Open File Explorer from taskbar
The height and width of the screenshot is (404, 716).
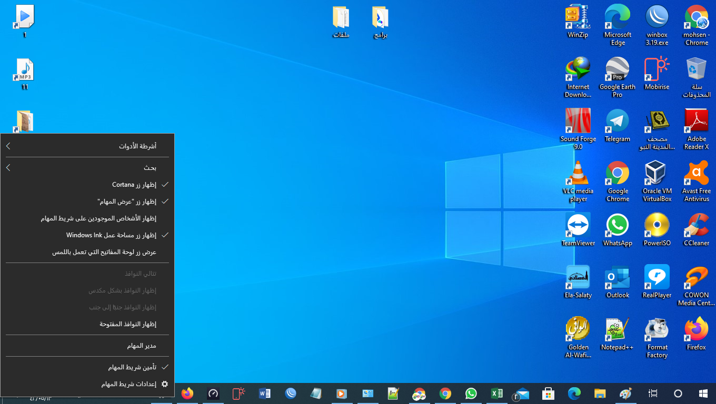(600, 393)
